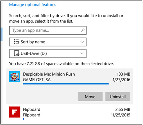Image resolution: width=143 pixels, height=125 pixels.
Task: Click the 183 MB size value
Action: pos(124,74)
